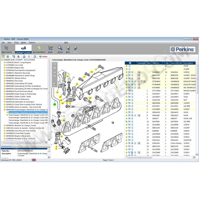Open the Notes menu
Viewport: 199px width, 199px height.
24,43
